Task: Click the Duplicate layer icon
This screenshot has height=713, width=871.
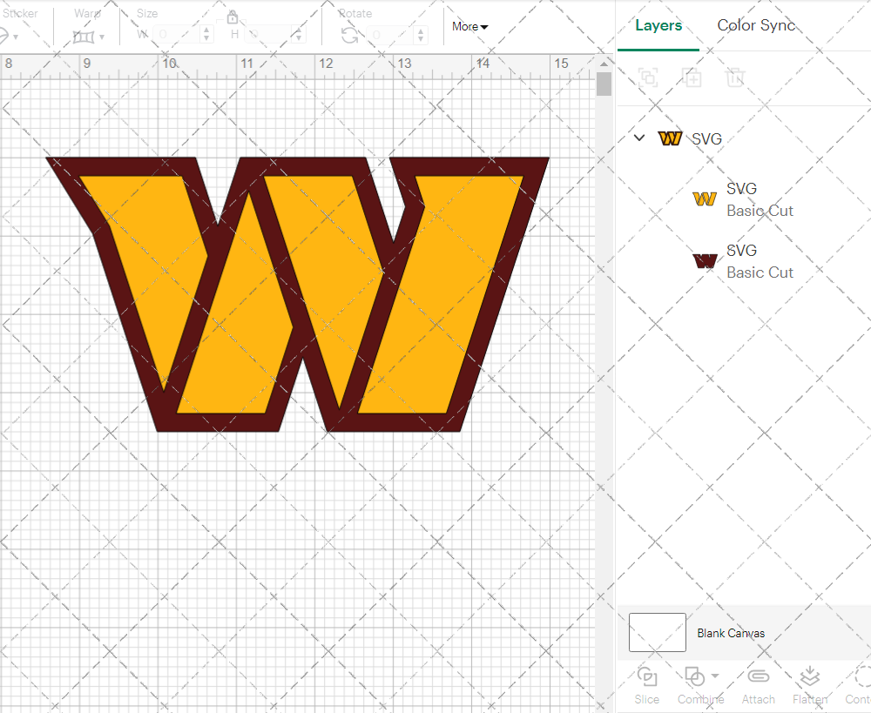Action: [692, 77]
